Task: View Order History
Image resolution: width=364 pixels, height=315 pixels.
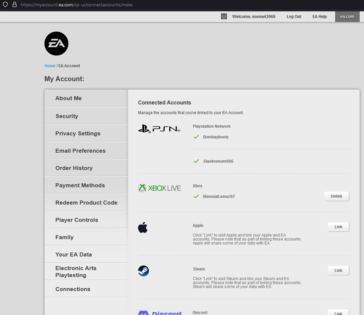Action: click(86, 168)
